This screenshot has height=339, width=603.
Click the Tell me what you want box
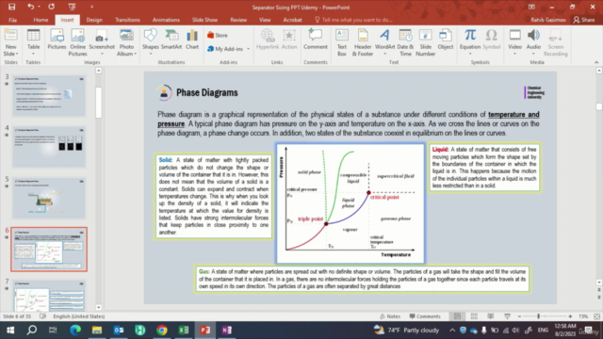click(353, 20)
